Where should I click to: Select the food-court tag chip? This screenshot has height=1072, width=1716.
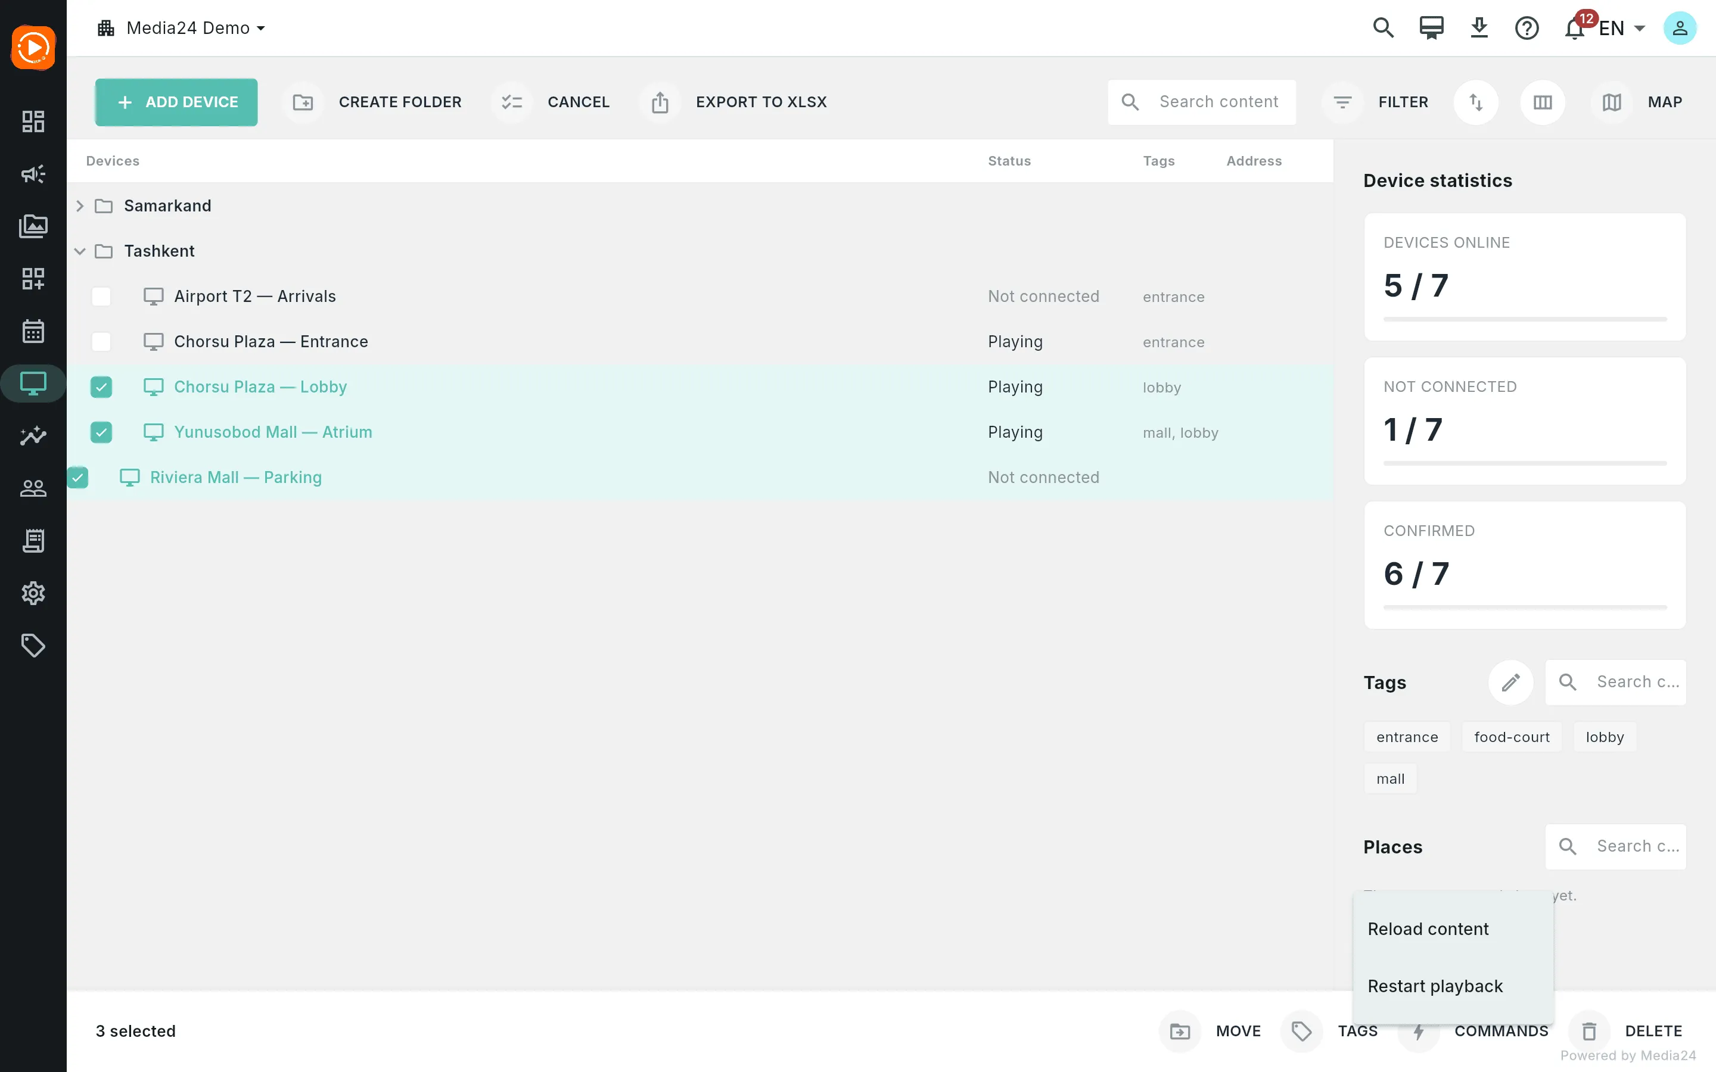click(x=1512, y=737)
